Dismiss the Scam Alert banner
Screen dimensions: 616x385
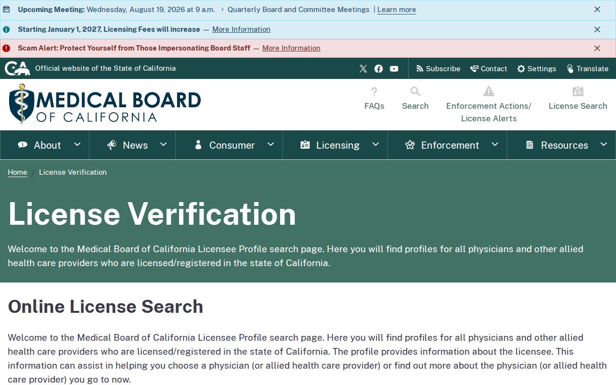pyautogui.click(x=597, y=48)
